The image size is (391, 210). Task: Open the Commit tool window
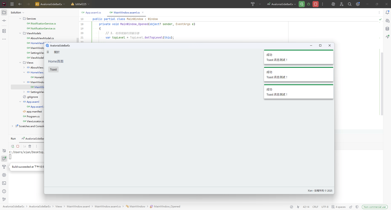[4, 21]
